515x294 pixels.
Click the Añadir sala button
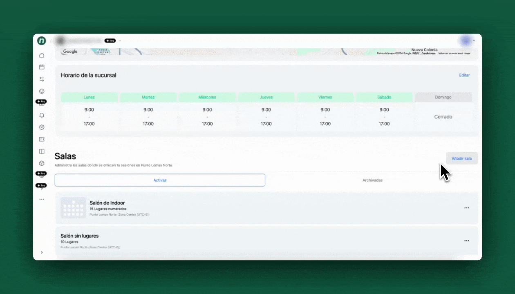(462, 158)
